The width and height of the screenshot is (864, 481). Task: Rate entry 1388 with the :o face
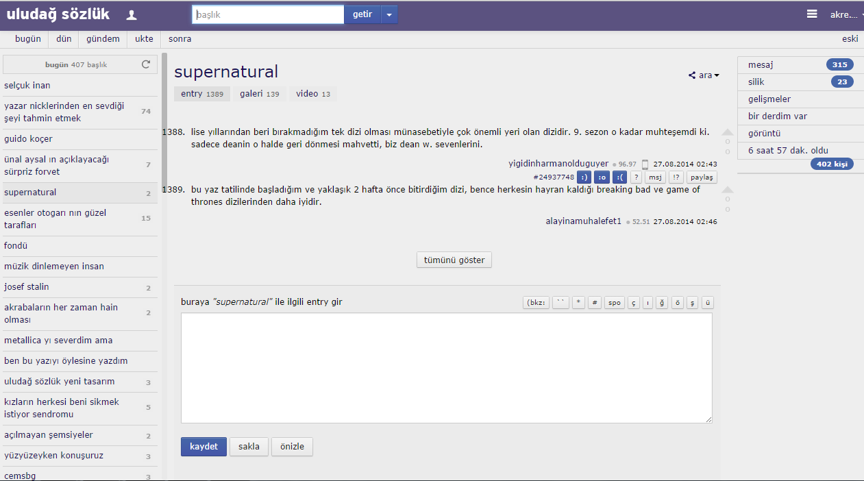602,177
